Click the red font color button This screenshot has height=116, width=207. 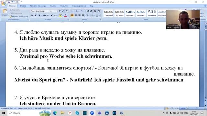coord(65,15)
